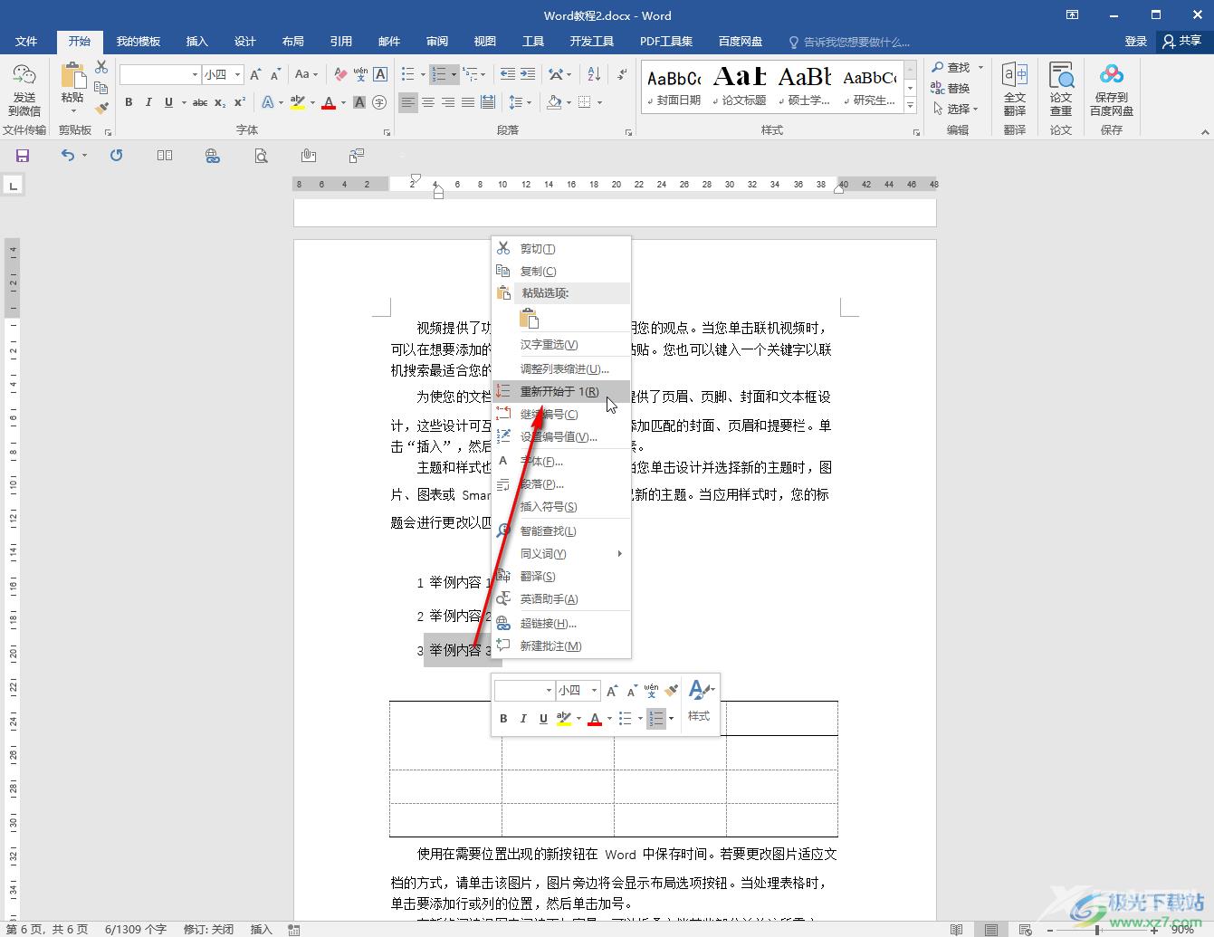Click the Redo circular arrow icon

[116, 156]
